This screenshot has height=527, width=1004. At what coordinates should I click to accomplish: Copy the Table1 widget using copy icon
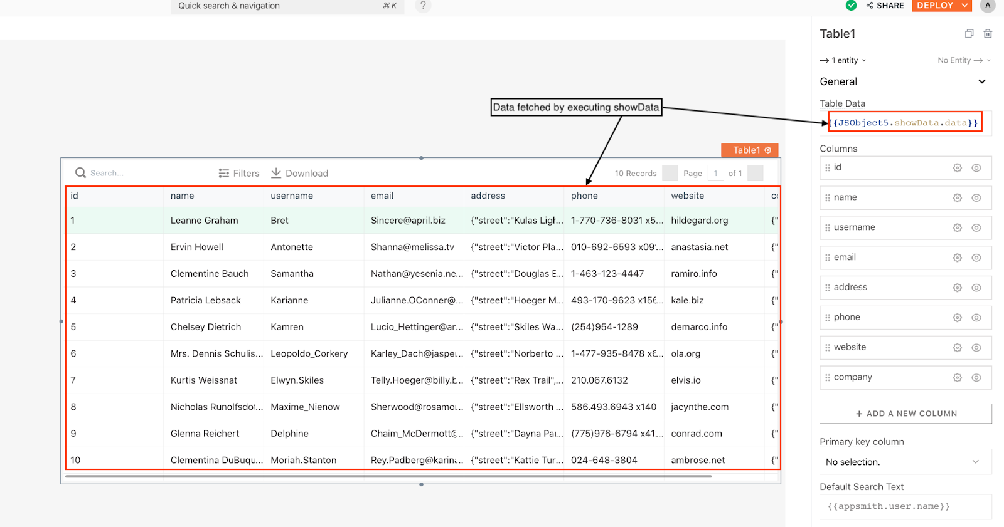969,34
